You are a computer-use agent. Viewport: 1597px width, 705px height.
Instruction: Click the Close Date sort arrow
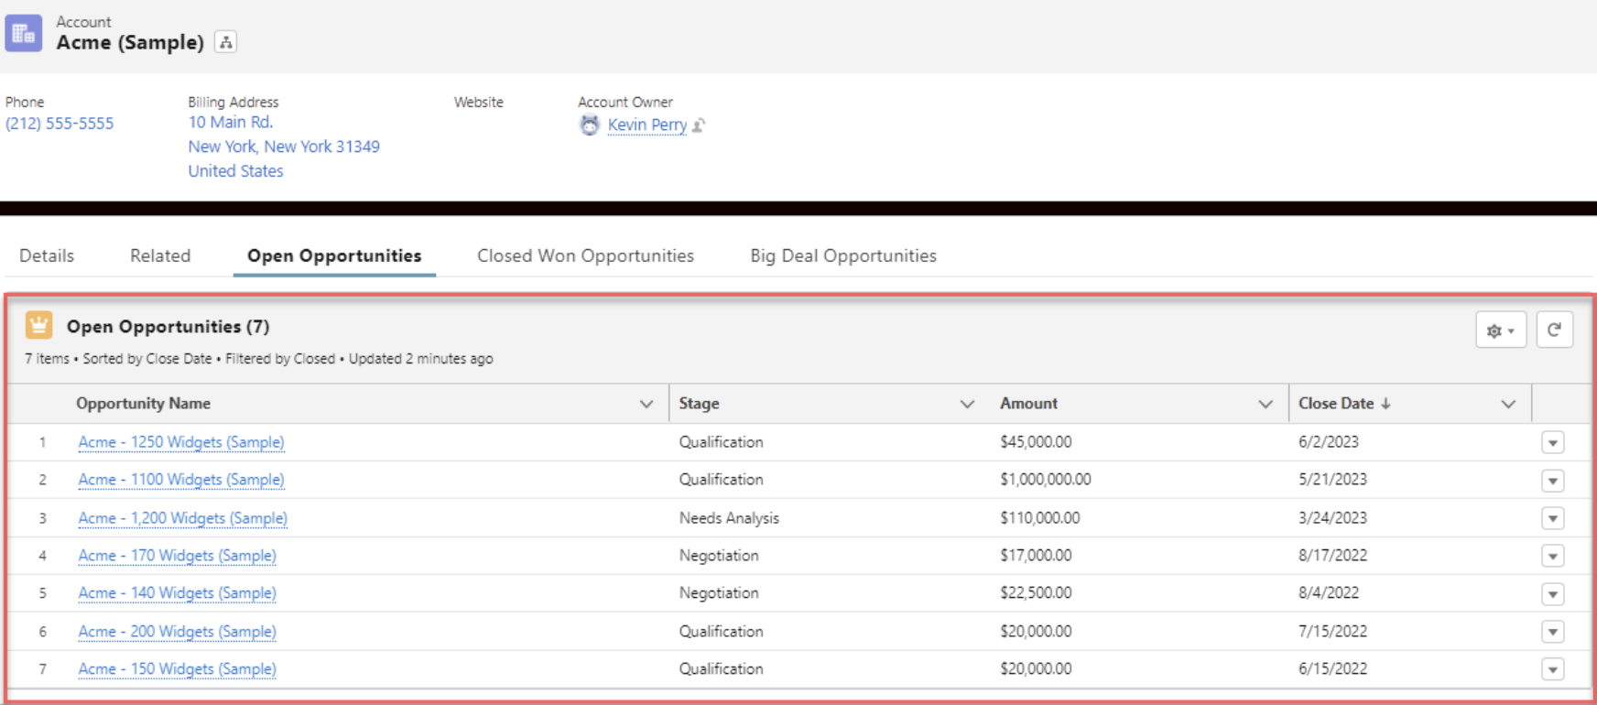[x=1385, y=404]
